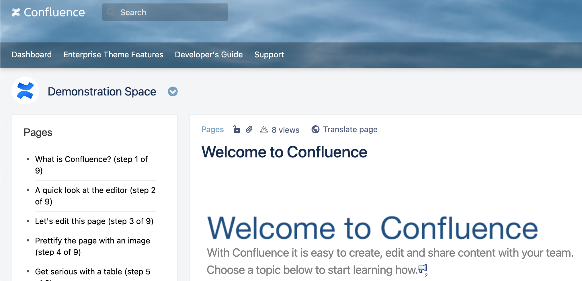
Task: Open the Enterprise Theme Features menu
Action: coord(113,54)
